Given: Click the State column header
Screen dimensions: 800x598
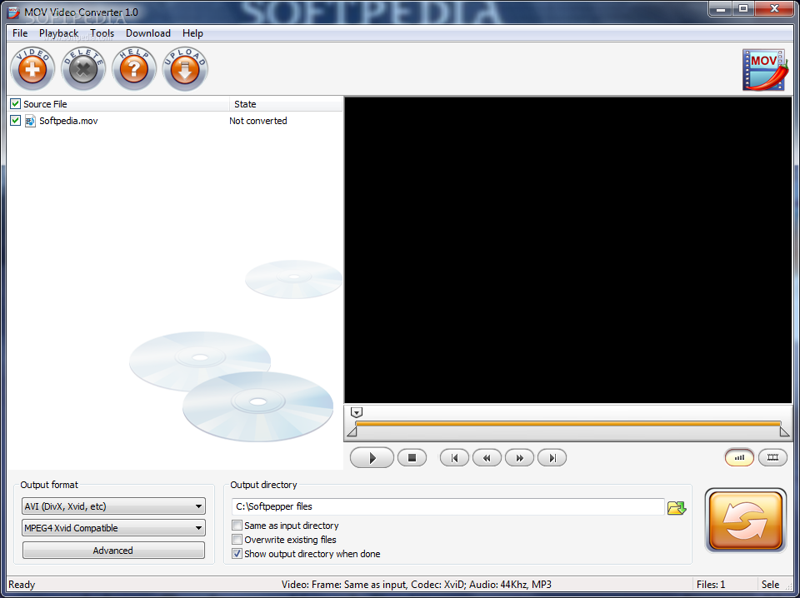Looking at the screenshot, I should (286, 104).
